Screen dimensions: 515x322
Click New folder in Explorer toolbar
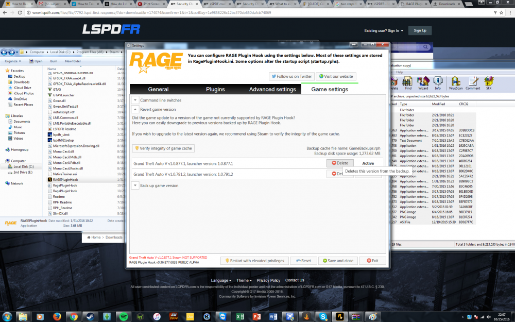coord(73,61)
